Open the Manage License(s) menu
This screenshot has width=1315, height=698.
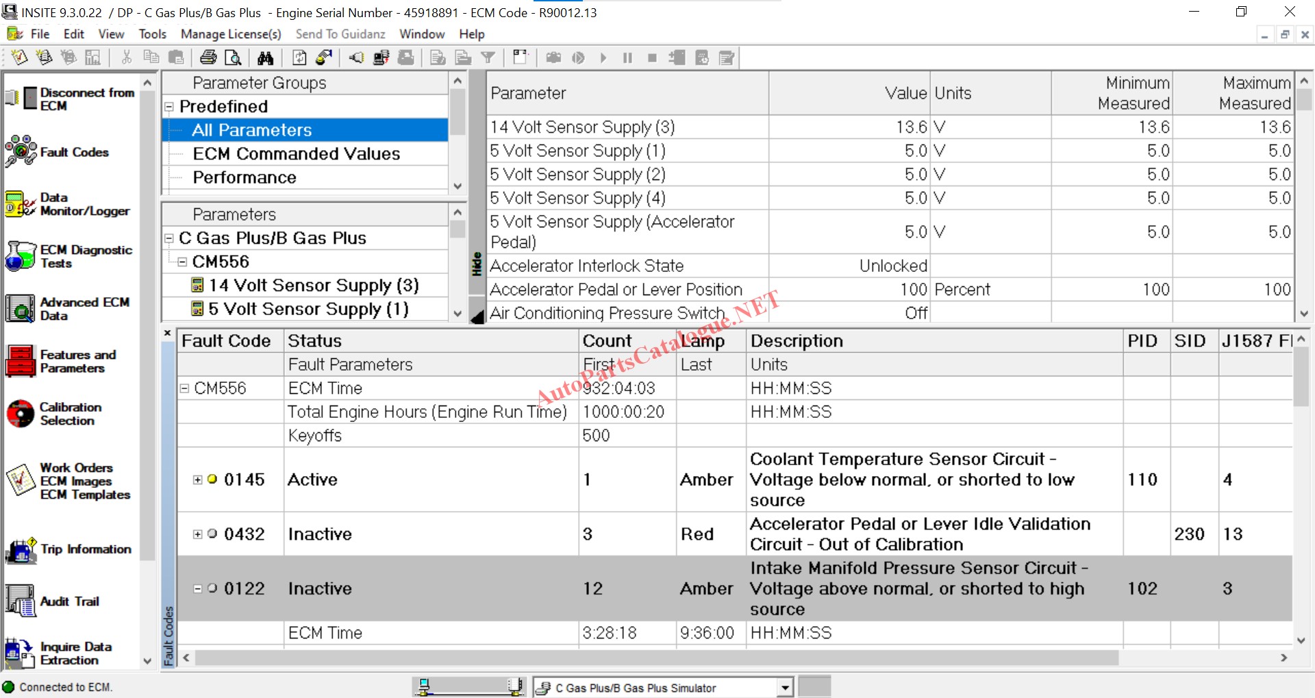[x=231, y=34]
